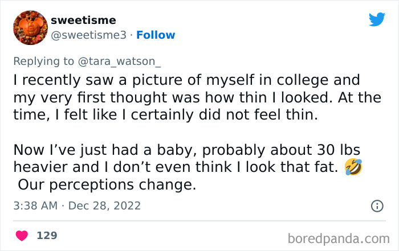Follow the sweetisme account
This screenshot has height=251, width=399.
click(x=154, y=35)
